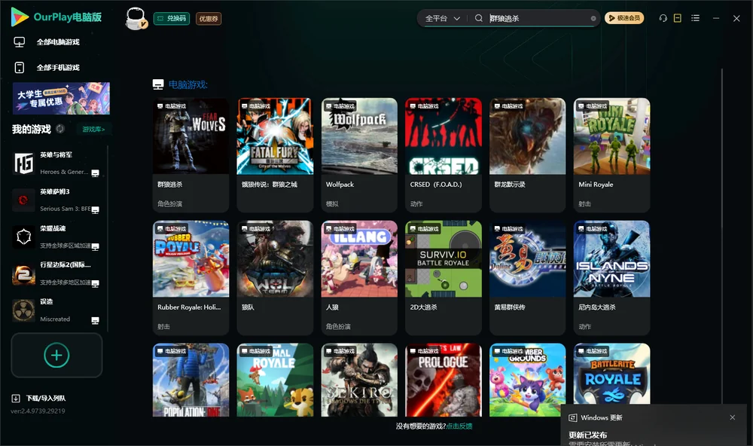Open the 尼内岛大逃杀 Islands of Nyne card

tap(611, 277)
